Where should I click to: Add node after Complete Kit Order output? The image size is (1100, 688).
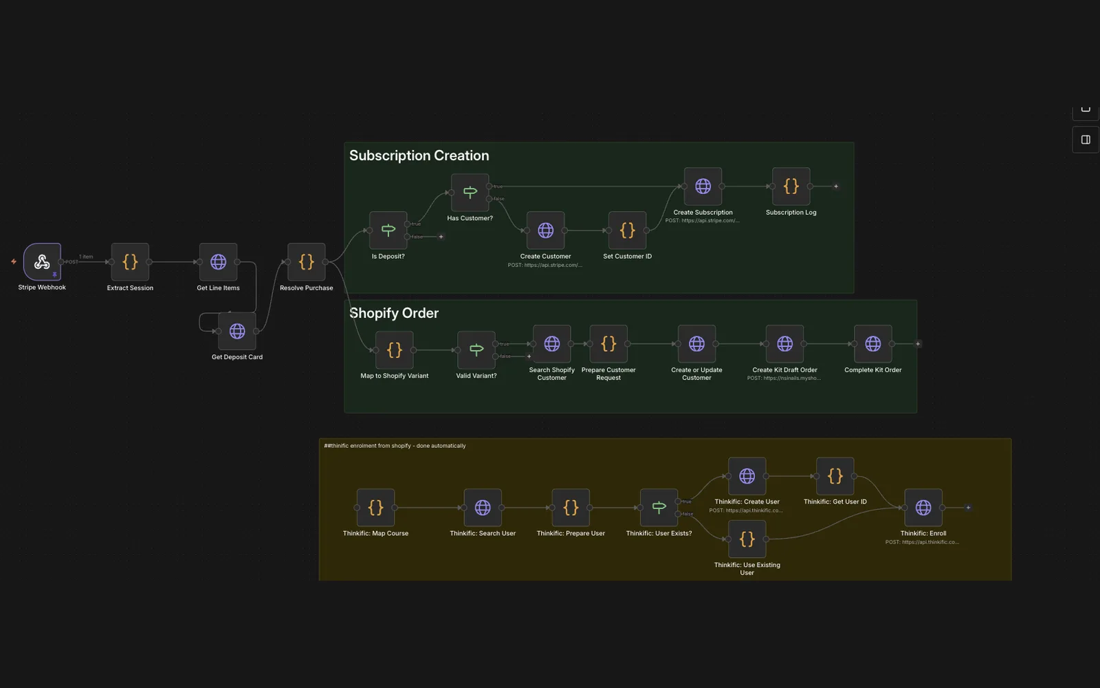tap(917, 344)
